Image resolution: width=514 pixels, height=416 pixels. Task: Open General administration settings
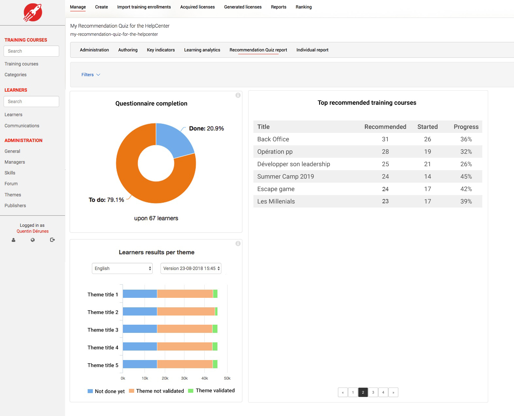[12, 151]
